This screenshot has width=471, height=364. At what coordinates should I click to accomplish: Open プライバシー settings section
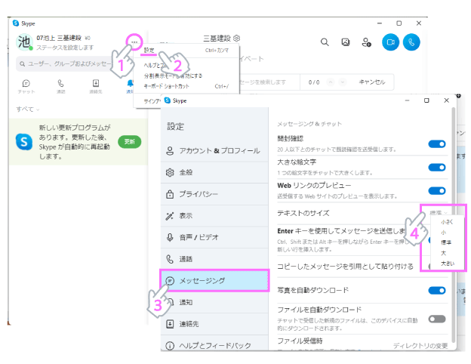214,194
